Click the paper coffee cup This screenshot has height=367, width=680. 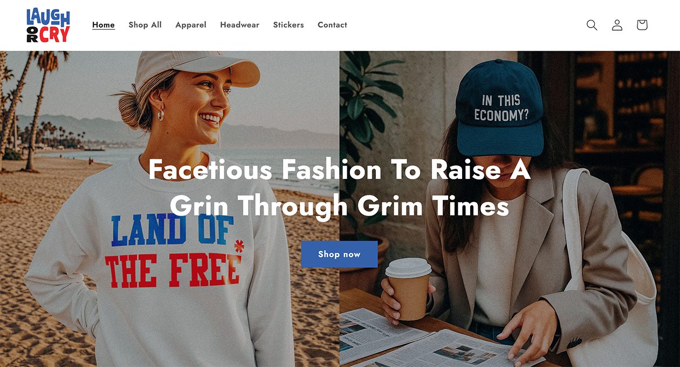click(x=409, y=288)
